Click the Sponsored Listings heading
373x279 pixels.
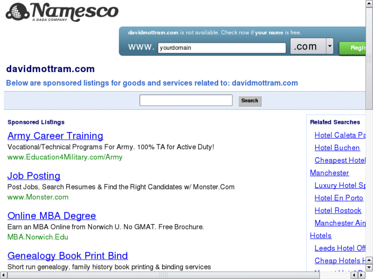pyautogui.click(x=36, y=122)
